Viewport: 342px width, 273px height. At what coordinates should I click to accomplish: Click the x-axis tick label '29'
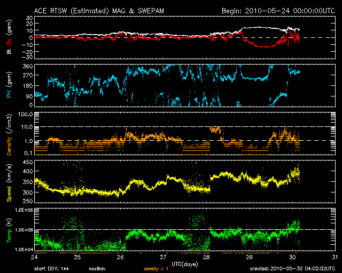[x=249, y=258]
